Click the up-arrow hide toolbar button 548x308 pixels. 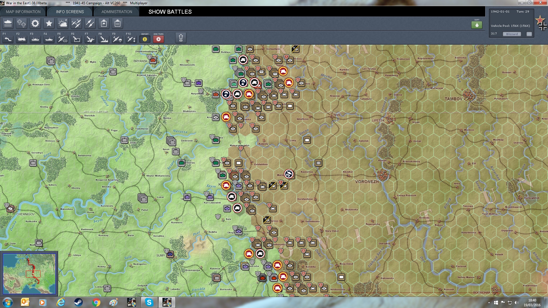181,38
